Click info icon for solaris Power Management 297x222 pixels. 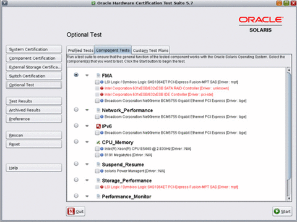click(x=102, y=171)
